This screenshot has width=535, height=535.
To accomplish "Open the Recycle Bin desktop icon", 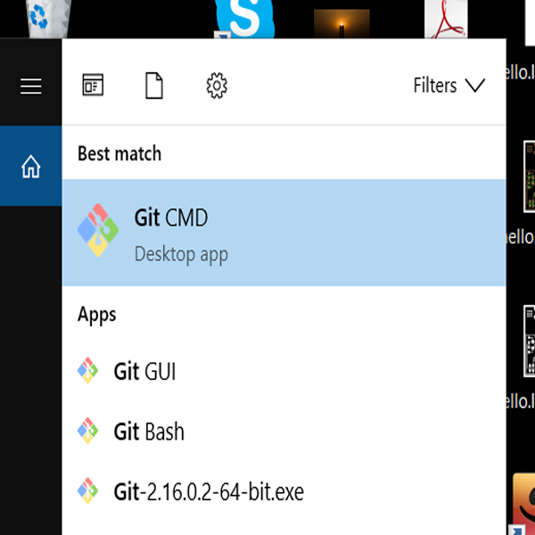I will pyautogui.click(x=39, y=16).
